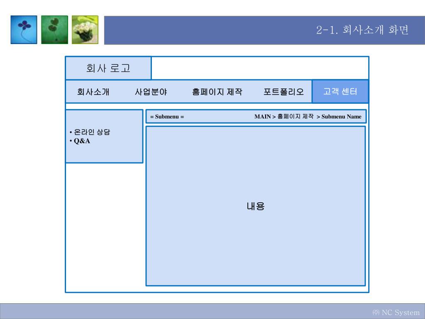Click Submenu Name in the breadcrumb
The width and height of the screenshot is (425, 319).
pyautogui.click(x=341, y=117)
